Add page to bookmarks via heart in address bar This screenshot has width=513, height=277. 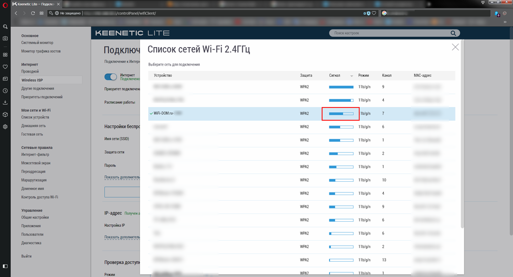(x=374, y=13)
